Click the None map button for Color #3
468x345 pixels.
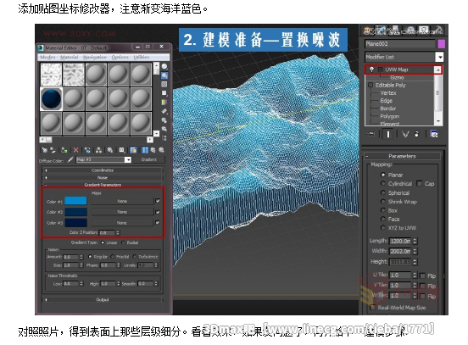pyautogui.click(x=122, y=223)
